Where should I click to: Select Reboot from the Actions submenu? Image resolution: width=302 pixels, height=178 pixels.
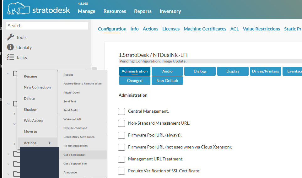click(x=68, y=75)
